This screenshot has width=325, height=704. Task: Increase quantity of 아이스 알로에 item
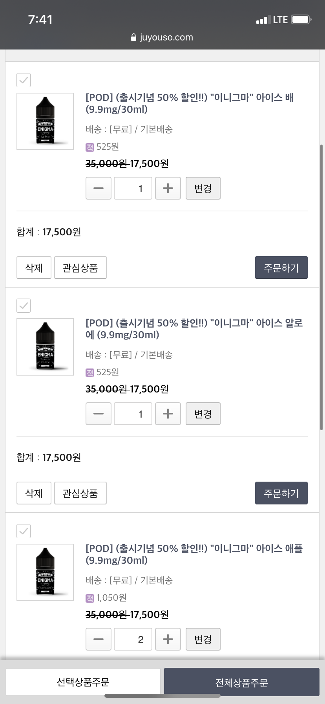tap(168, 414)
